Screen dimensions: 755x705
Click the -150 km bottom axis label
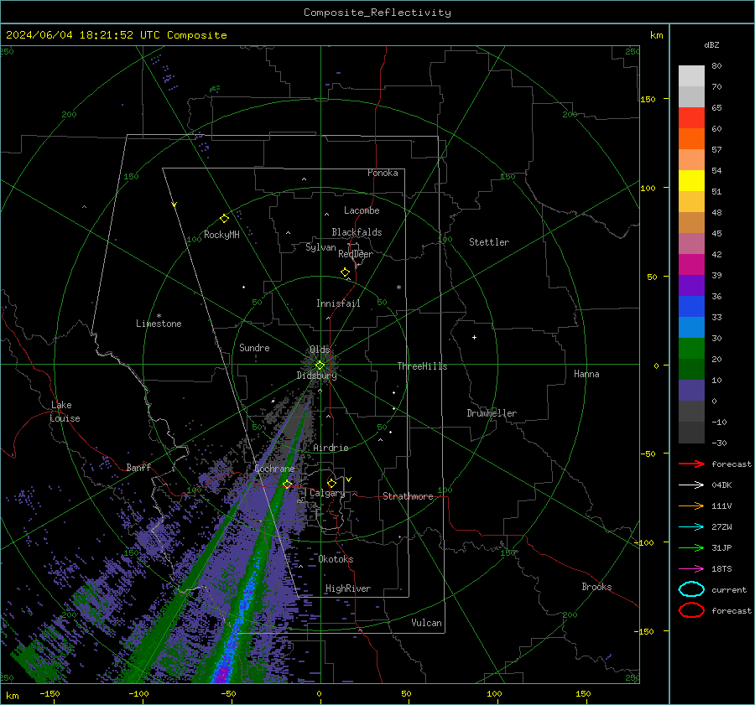tap(49, 693)
